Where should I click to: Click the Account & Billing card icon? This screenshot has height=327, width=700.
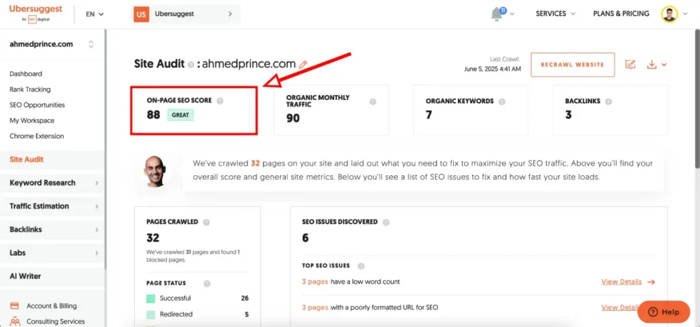tap(15, 306)
